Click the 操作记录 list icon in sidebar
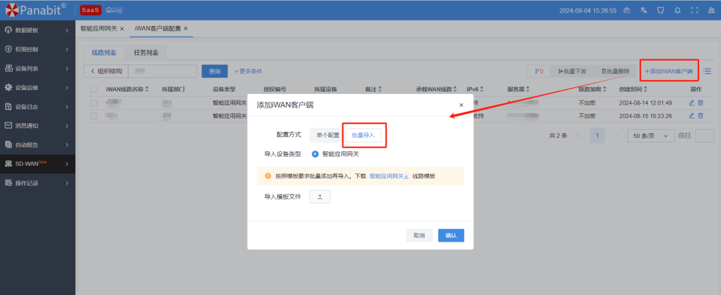Viewport: 721px width, 295px height. [x=8, y=183]
